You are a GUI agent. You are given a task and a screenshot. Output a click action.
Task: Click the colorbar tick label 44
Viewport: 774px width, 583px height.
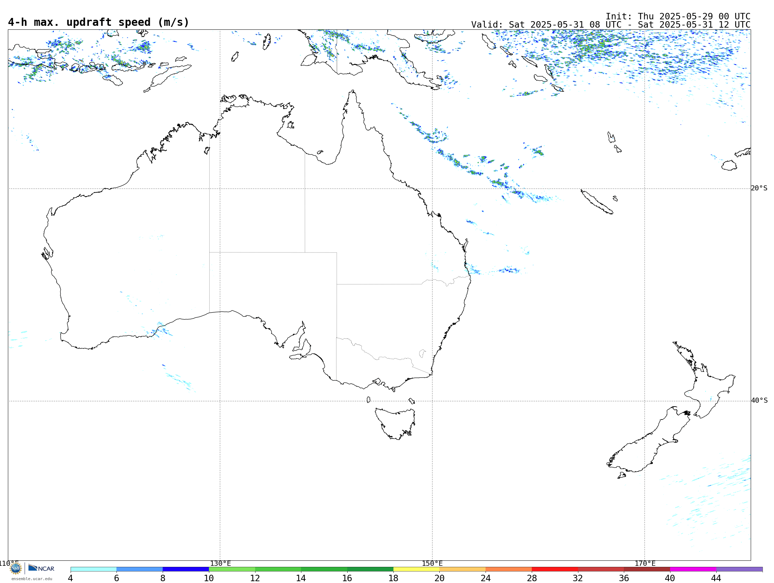[x=716, y=578]
